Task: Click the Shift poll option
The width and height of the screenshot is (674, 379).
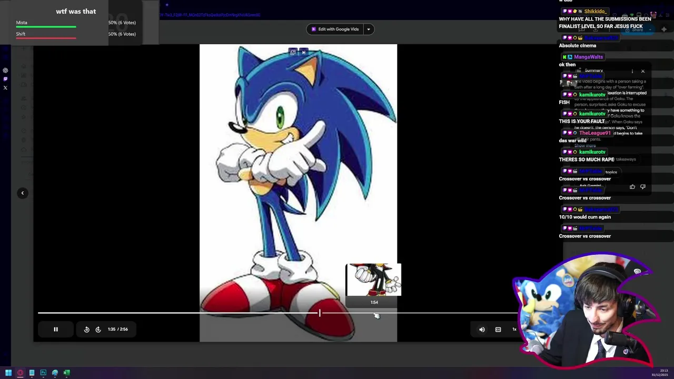Action: (76, 35)
